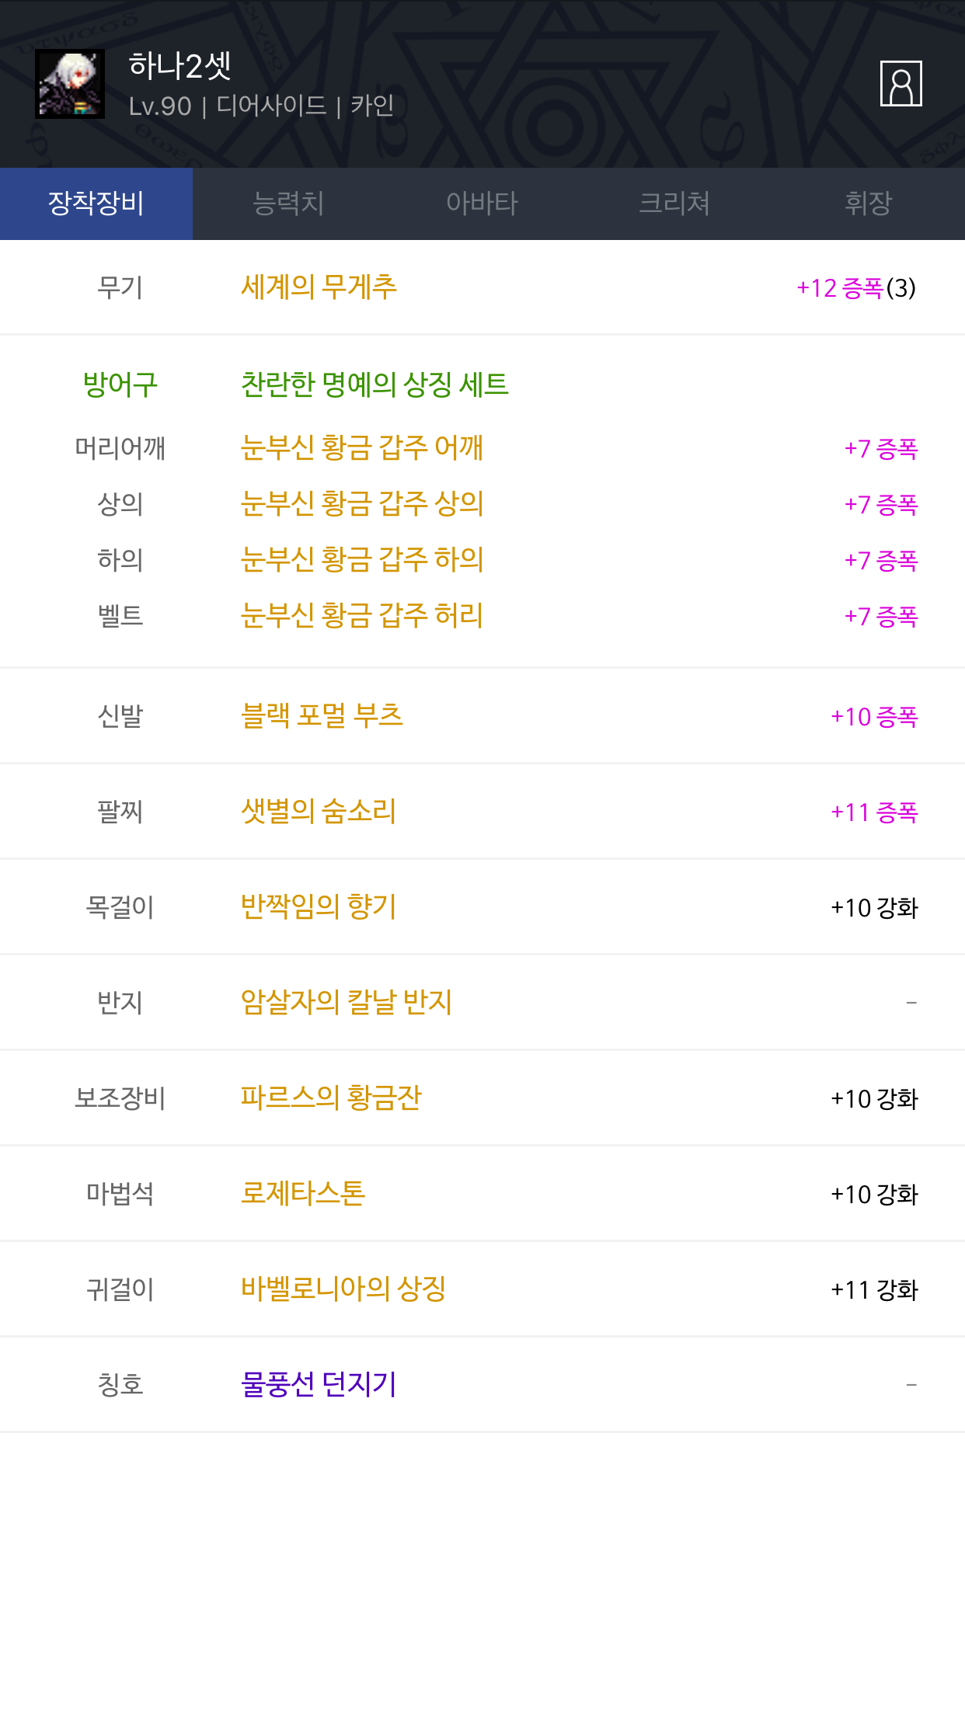
Task: Select the 크리쳐 tab
Action: pos(674,204)
